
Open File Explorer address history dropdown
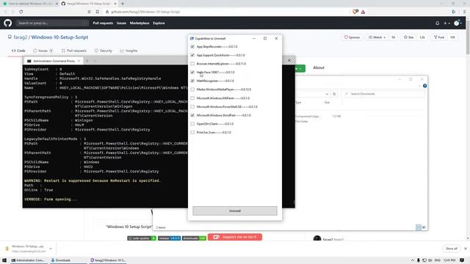click(x=327, y=94)
